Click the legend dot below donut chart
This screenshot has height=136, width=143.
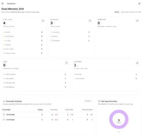tap(119, 132)
